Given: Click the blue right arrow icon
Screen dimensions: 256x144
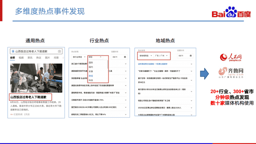Looking at the screenshot, I should click(x=204, y=74).
